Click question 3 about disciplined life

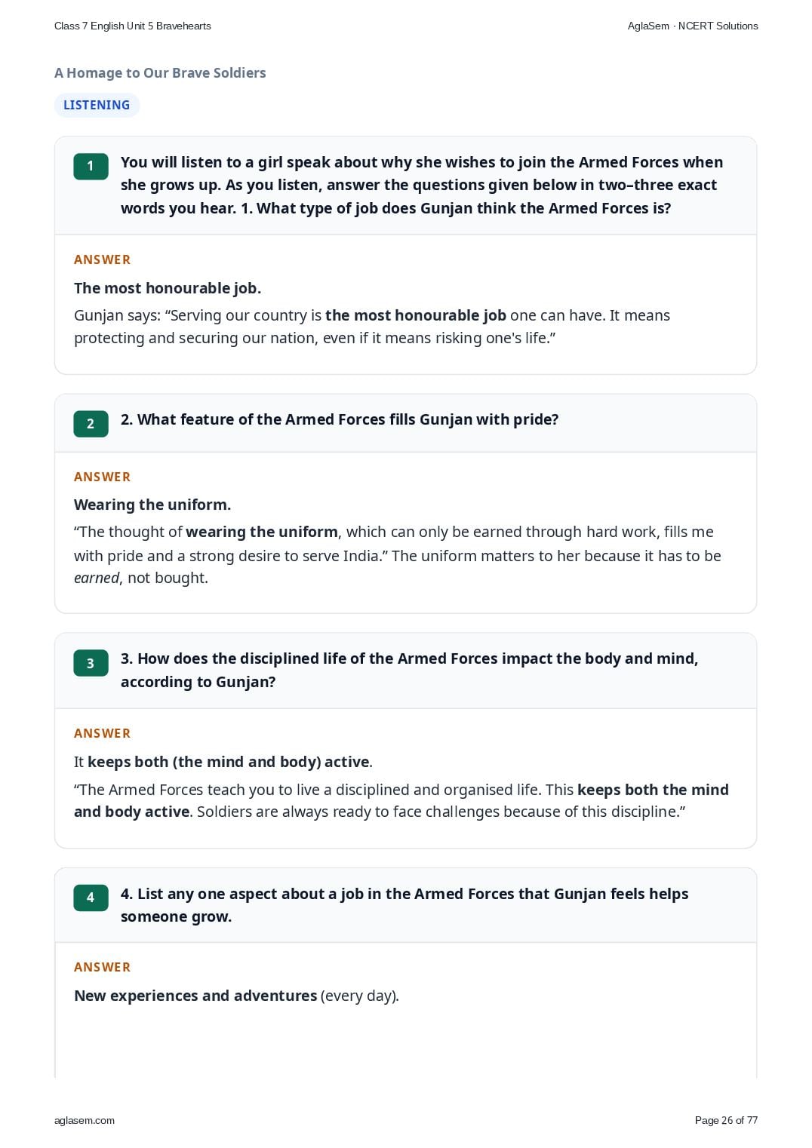410,670
